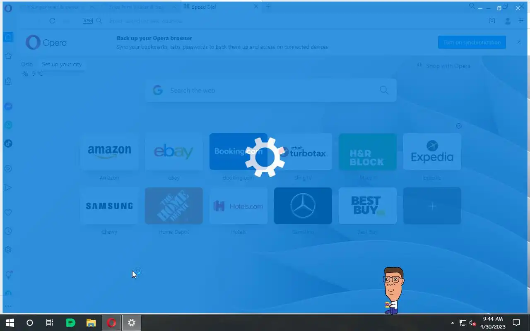Click the 9:44 AM clock in the tray
This screenshot has height=331, width=530.
493,319
